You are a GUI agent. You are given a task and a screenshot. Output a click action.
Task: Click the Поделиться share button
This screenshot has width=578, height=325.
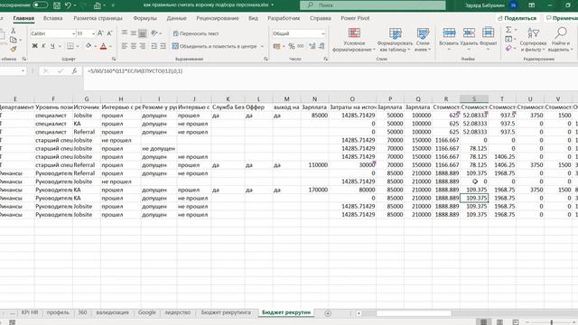click(x=517, y=18)
